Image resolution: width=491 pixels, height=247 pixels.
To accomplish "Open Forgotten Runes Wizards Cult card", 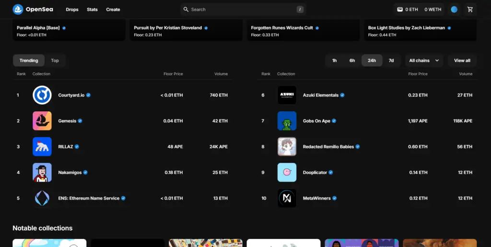I will point(304,30).
